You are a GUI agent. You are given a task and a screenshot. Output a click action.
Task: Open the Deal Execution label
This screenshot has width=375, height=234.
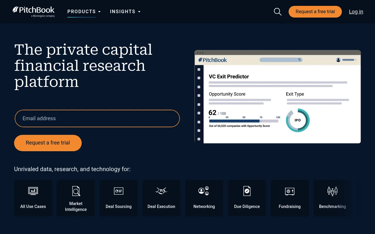pyautogui.click(x=161, y=207)
